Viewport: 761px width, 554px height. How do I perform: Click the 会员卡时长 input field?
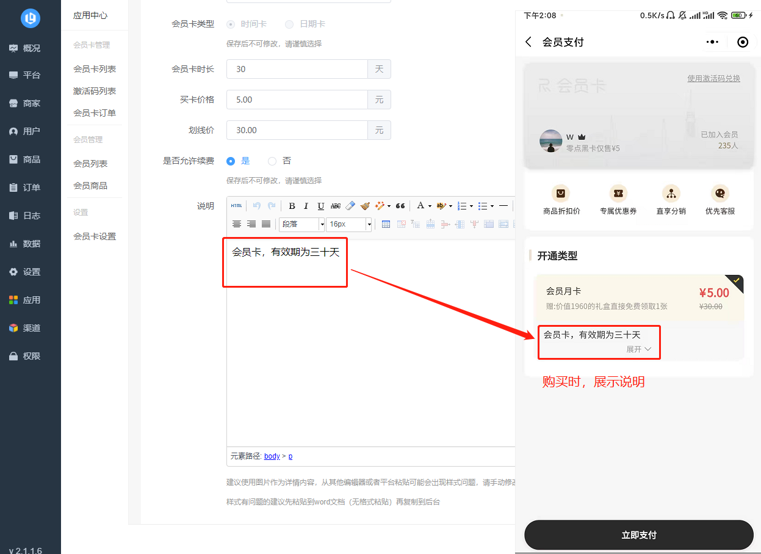pyautogui.click(x=297, y=69)
